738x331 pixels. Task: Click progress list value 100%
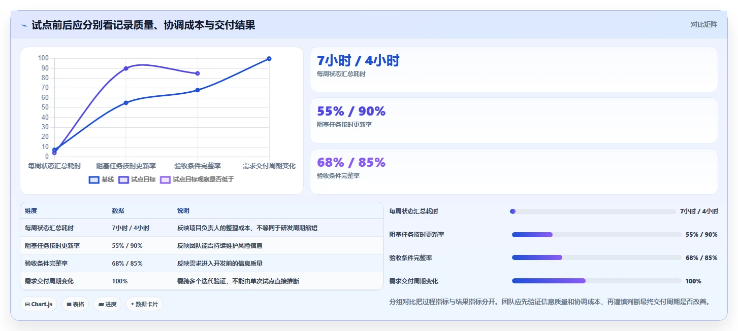693,281
